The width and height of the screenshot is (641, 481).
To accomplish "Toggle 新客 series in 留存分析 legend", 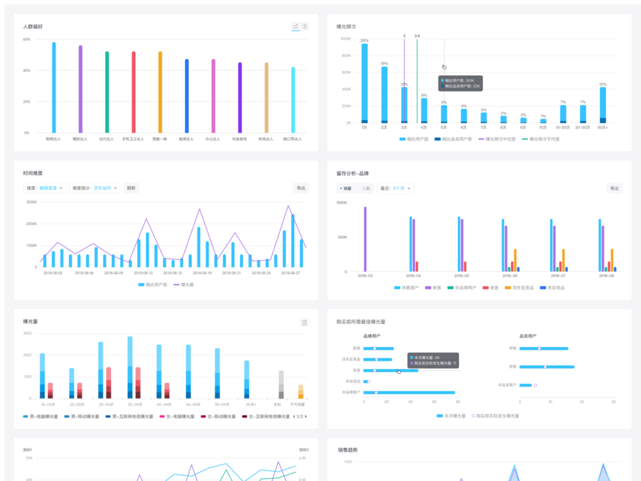I will [x=428, y=288].
